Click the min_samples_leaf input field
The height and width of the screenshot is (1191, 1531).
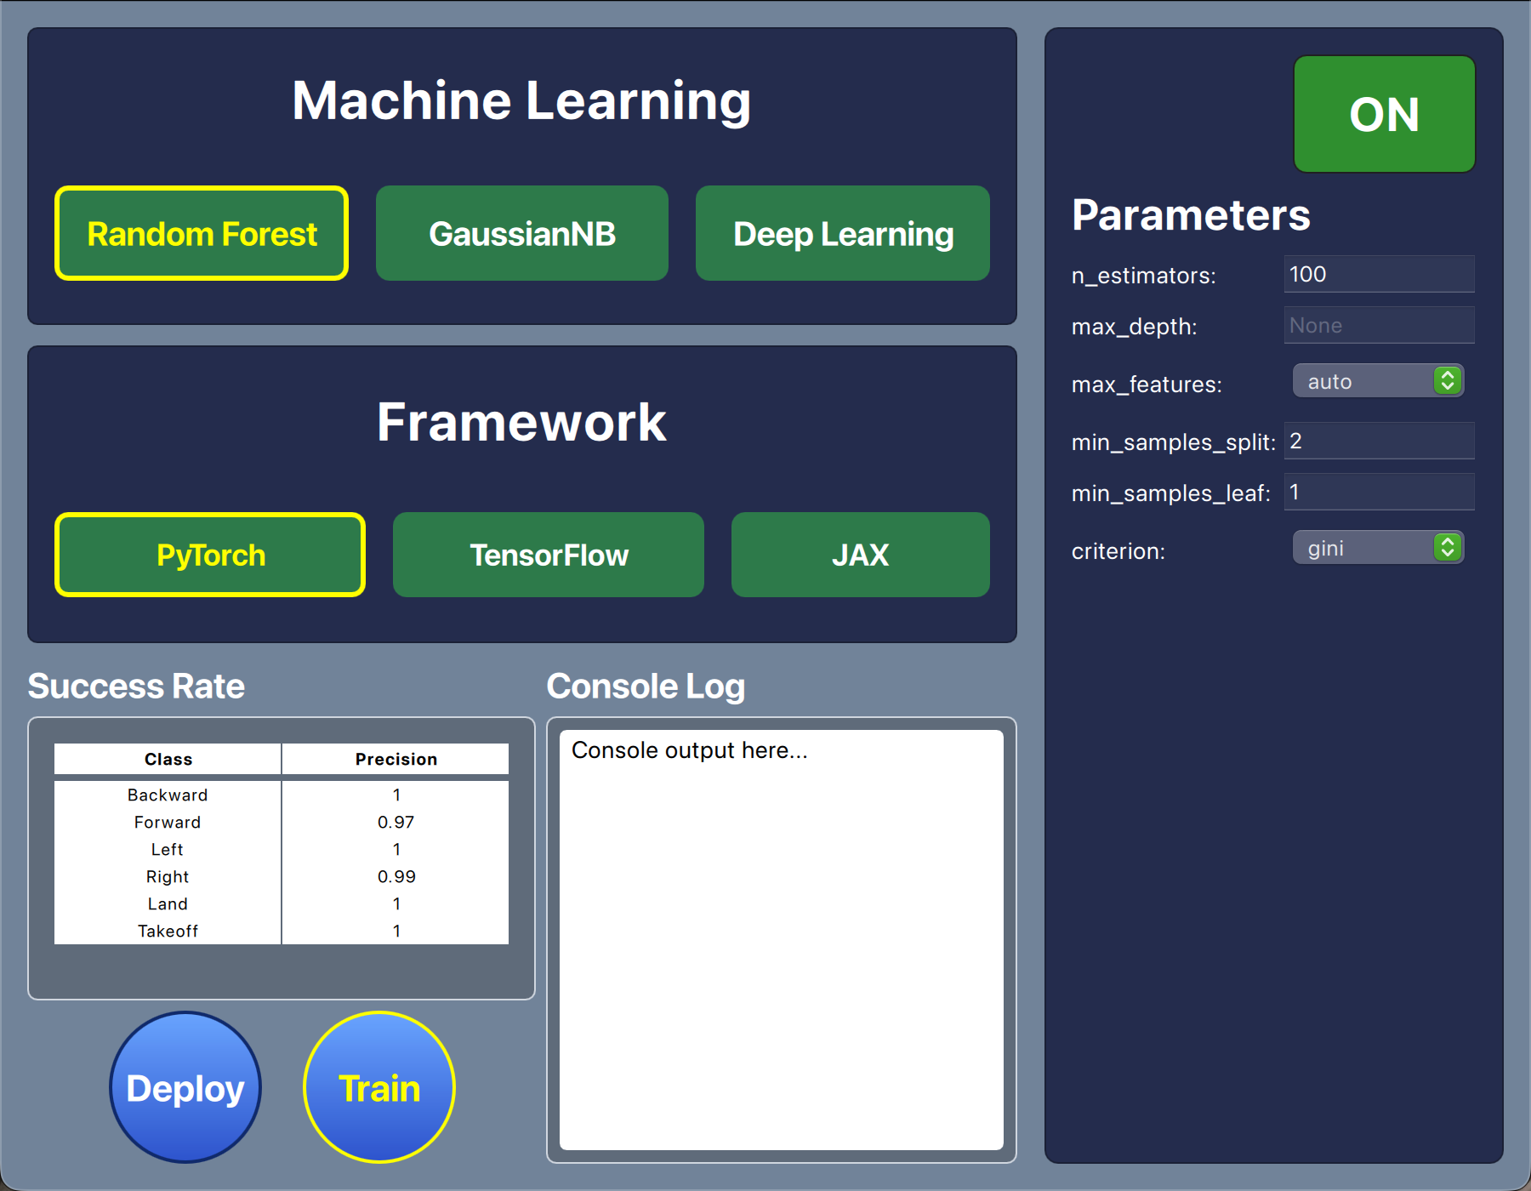point(1380,492)
